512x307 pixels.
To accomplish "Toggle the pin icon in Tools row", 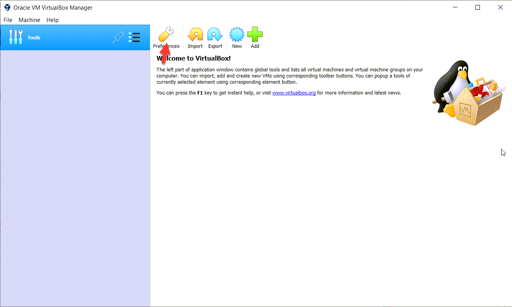I will [118, 37].
